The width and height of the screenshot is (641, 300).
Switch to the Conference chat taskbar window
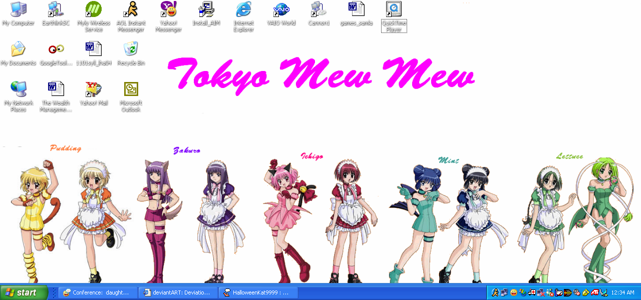coord(98,292)
